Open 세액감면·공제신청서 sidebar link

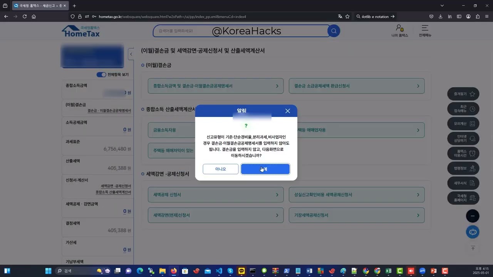116,186
